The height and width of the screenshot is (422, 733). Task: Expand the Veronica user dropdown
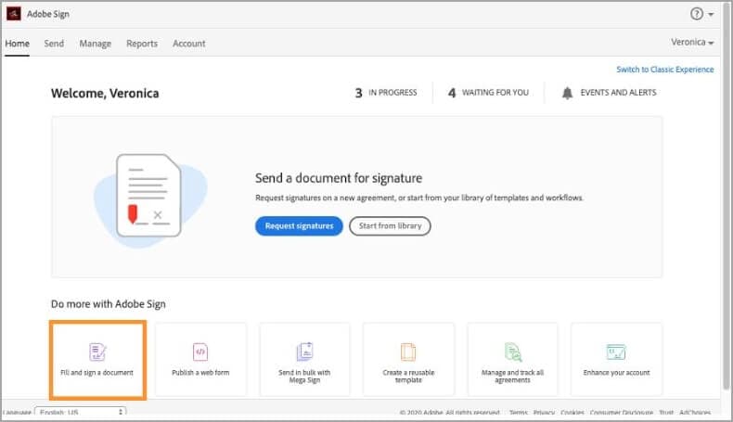692,42
